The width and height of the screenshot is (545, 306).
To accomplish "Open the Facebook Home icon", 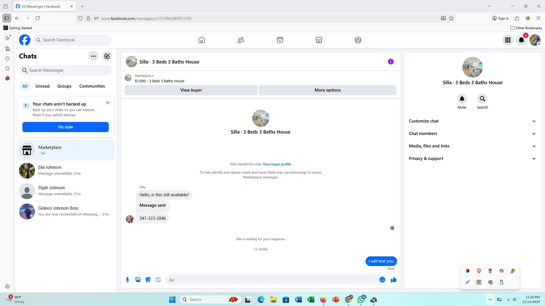I will click(201, 40).
